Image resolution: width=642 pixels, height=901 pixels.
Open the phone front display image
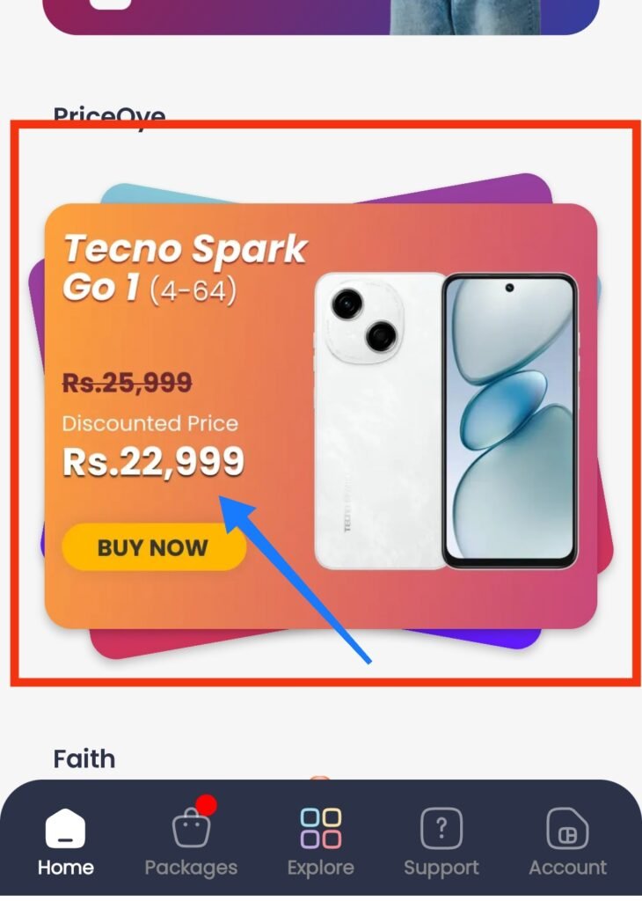click(510, 421)
